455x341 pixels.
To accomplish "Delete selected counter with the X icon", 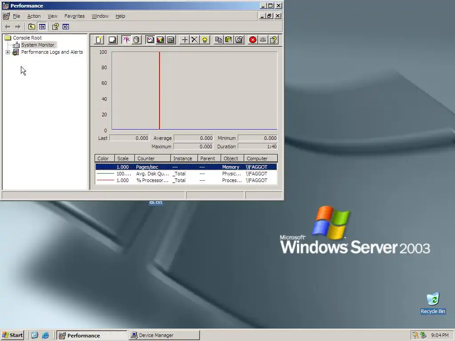I will pyautogui.click(x=195, y=40).
